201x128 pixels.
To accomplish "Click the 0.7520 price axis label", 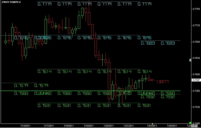I will point(196,107).
